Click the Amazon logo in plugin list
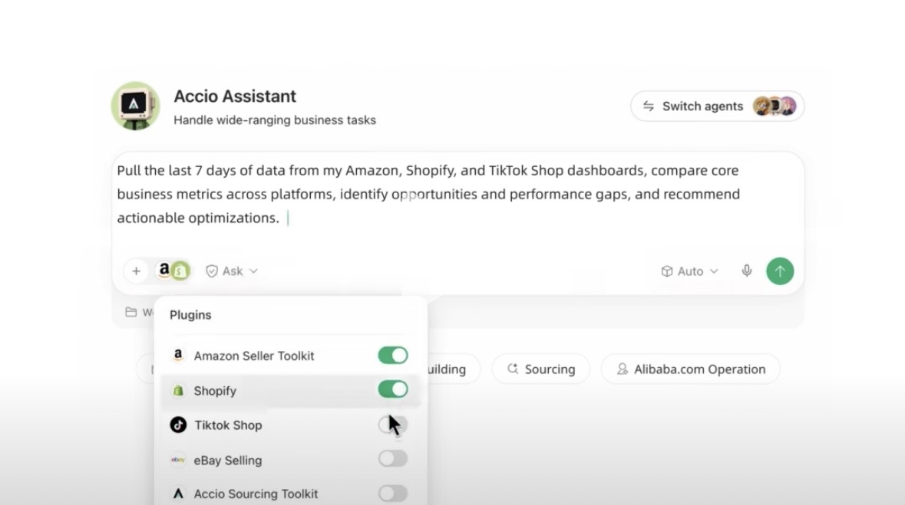905x505 pixels. pos(178,355)
